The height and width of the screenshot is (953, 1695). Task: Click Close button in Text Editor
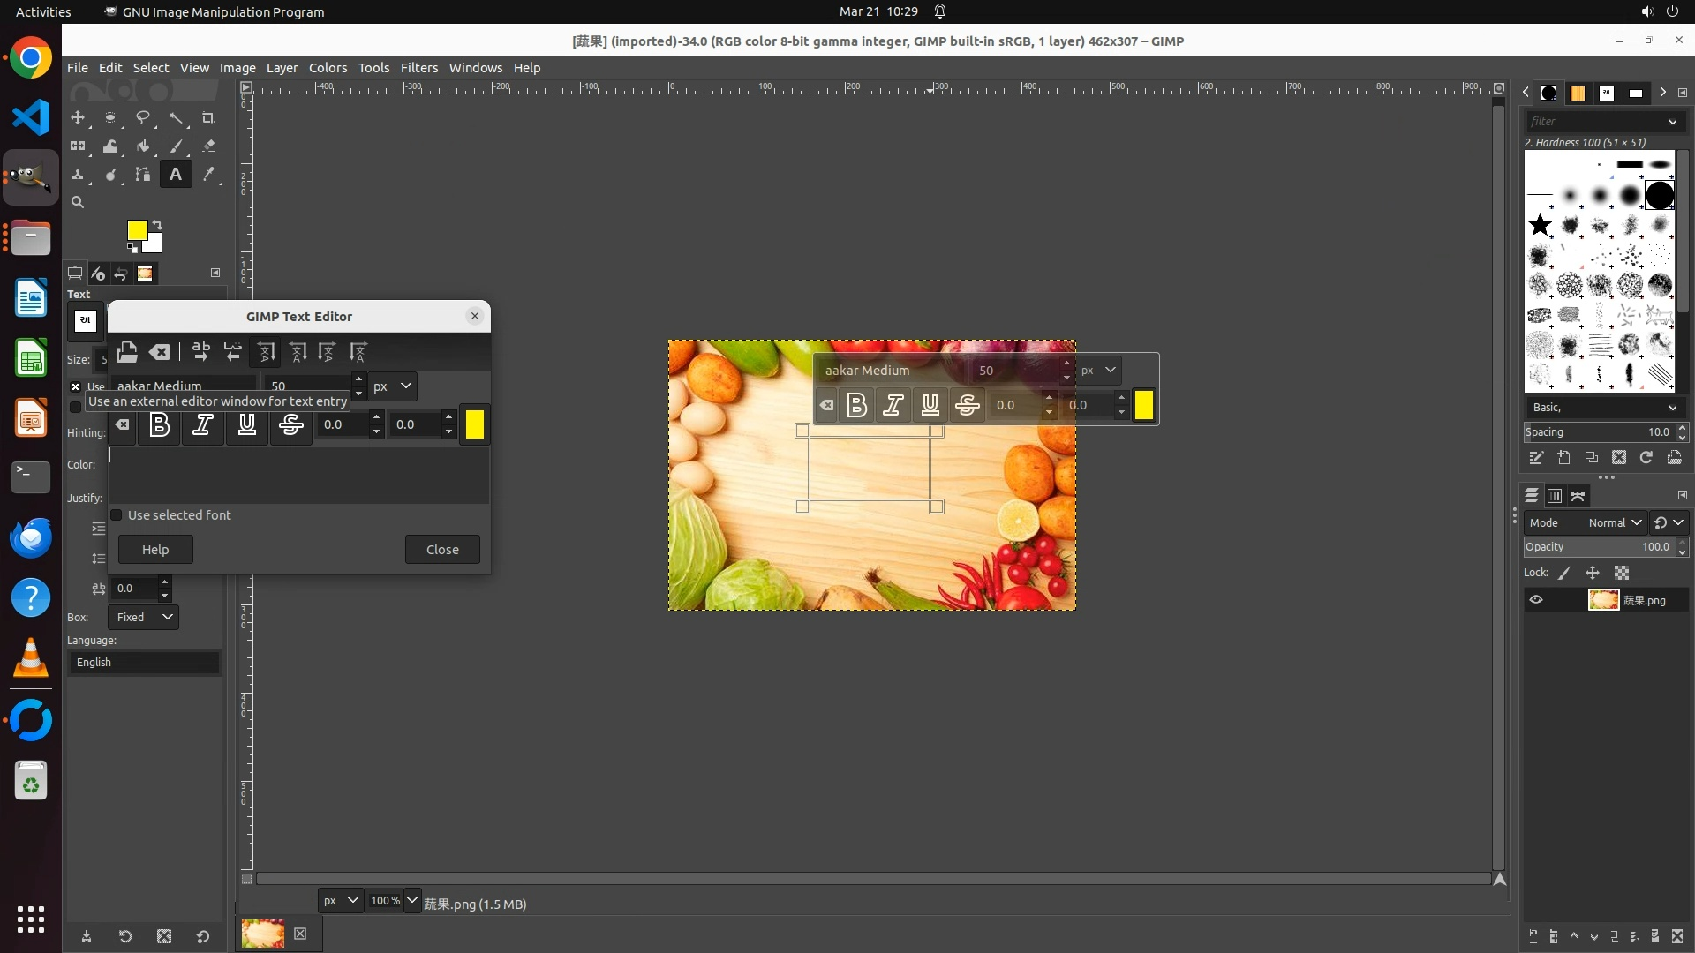click(x=442, y=550)
